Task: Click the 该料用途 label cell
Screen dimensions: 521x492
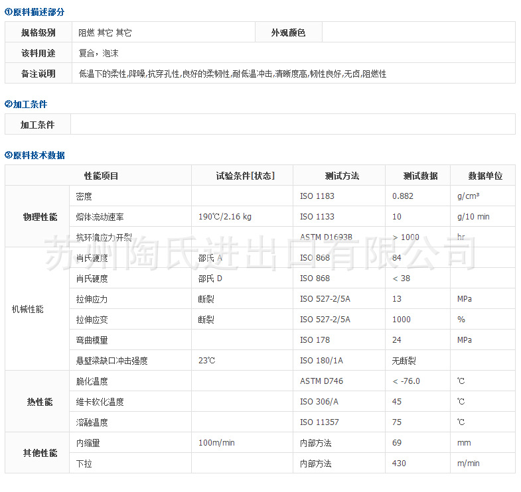Action: coord(38,53)
